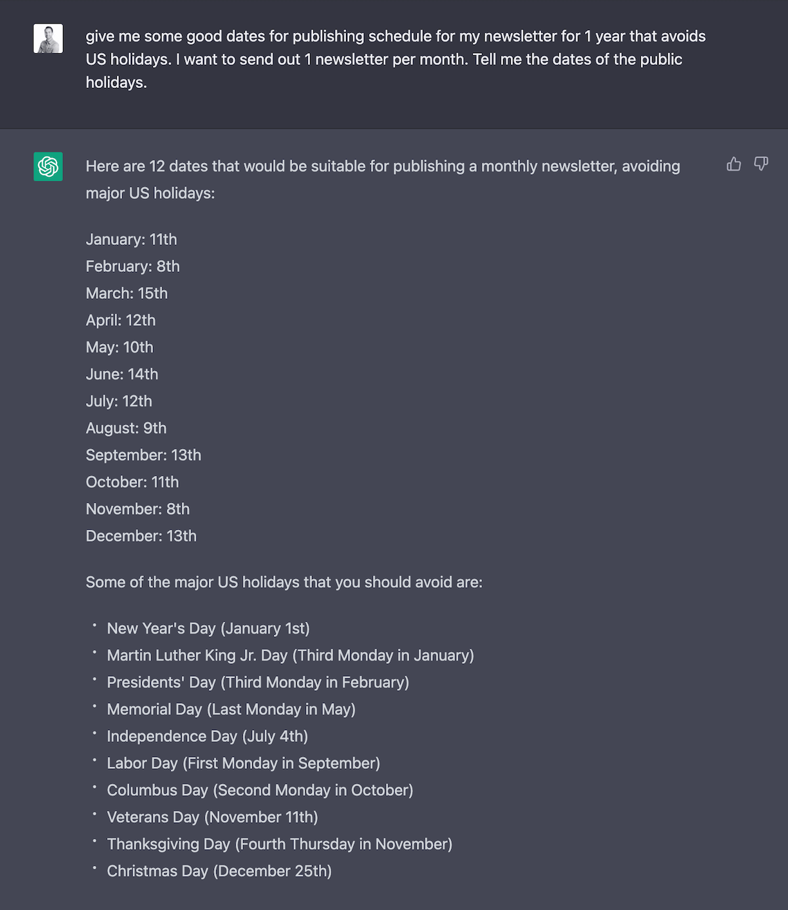The width and height of the screenshot is (788, 910).
Task: Select the Memorial Day list item
Action: click(x=231, y=709)
